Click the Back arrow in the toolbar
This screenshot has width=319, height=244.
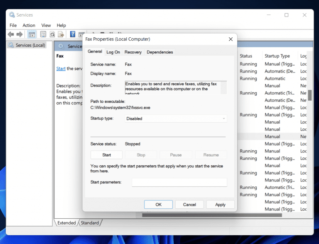[x=11, y=34]
